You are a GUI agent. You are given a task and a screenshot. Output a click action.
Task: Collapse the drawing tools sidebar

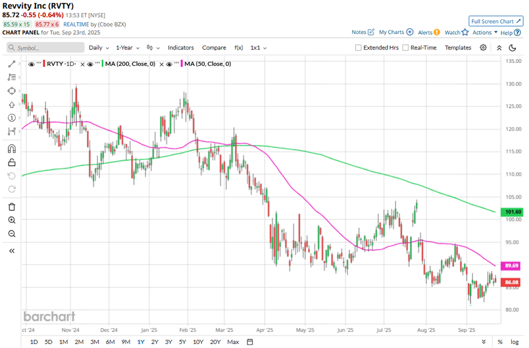[x=12, y=251]
